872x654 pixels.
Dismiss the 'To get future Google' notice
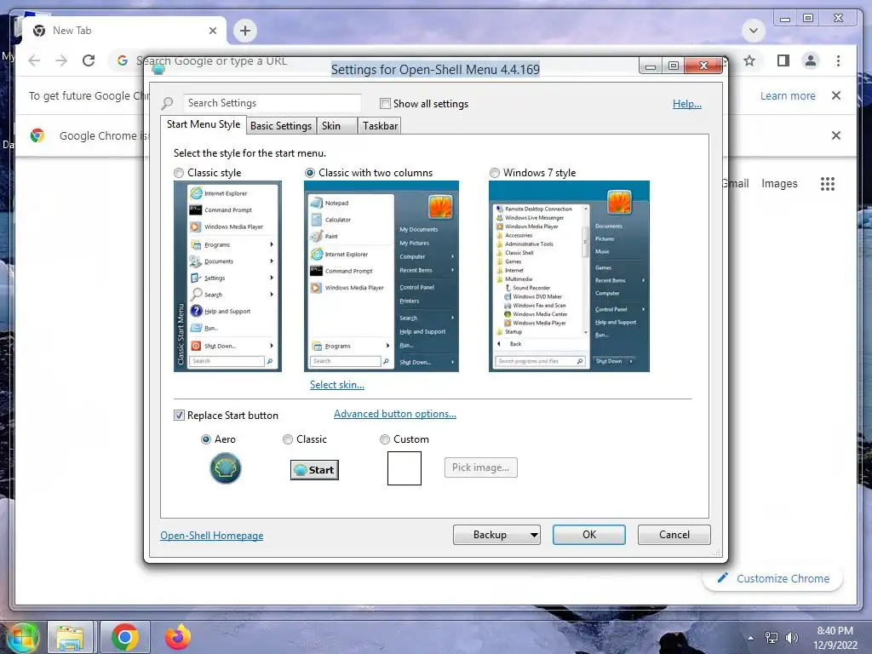click(836, 95)
